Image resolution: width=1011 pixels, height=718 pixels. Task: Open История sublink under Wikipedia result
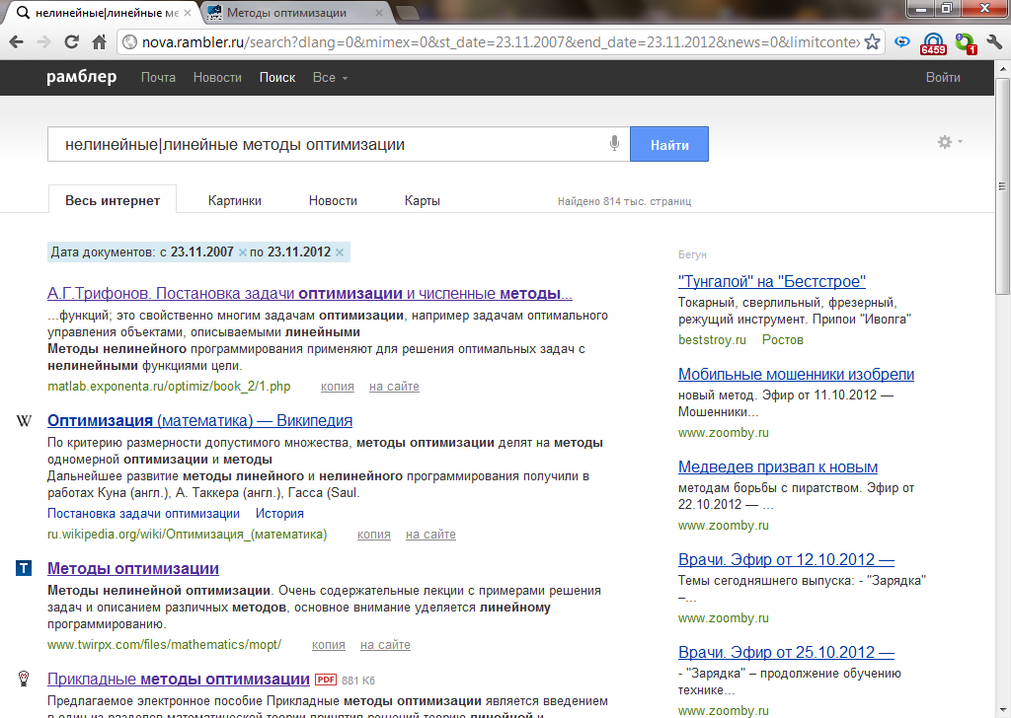pos(279,513)
